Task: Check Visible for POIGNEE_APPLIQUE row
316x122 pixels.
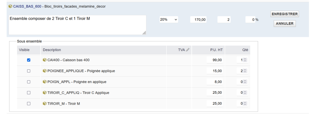Action: coord(29,71)
